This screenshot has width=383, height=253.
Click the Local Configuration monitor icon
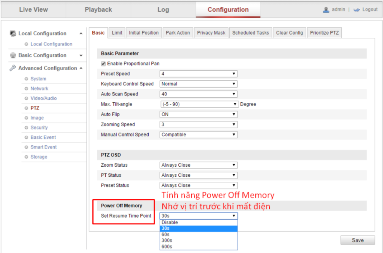click(13, 34)
